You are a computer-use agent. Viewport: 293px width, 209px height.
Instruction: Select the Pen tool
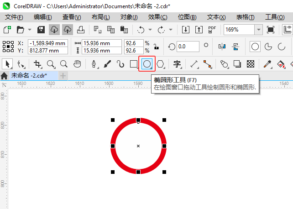94,64
